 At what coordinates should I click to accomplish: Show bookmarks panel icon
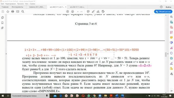click(2, 23)
